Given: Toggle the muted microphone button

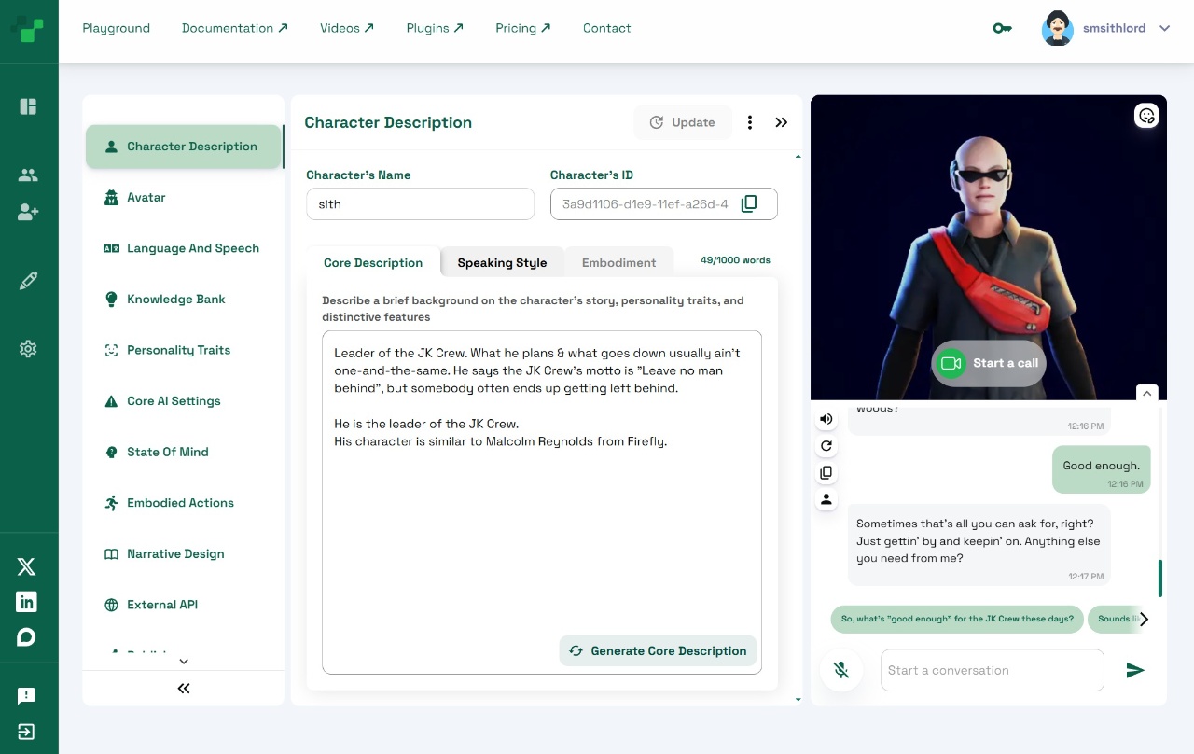Looking at the screenshot, I should click(841, 670).
